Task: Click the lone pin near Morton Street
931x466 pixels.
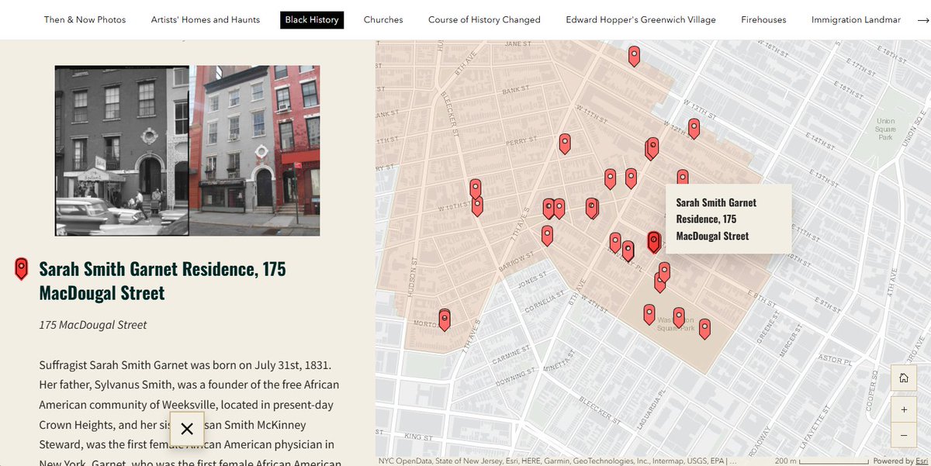Action: pos(445,318)
